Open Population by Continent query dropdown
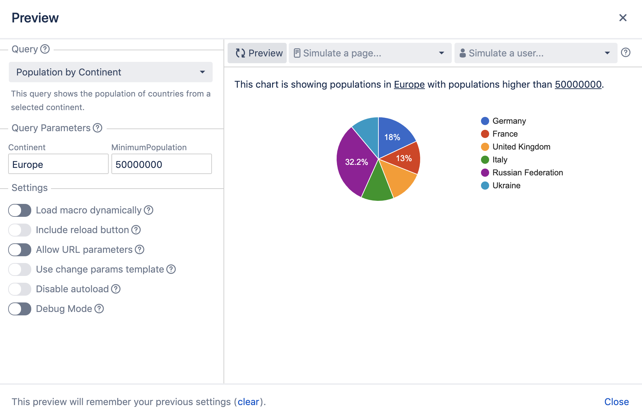 (111, 72)
